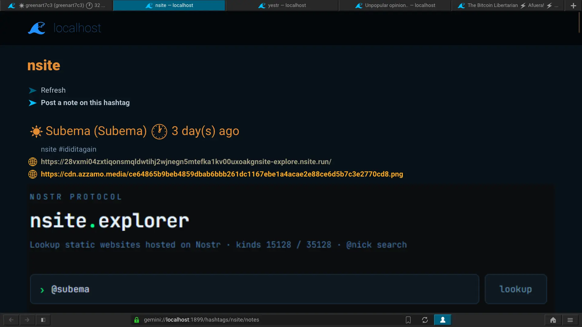Open the identity (person) button
Screen dimensions: 582x327
click(443, 320)
